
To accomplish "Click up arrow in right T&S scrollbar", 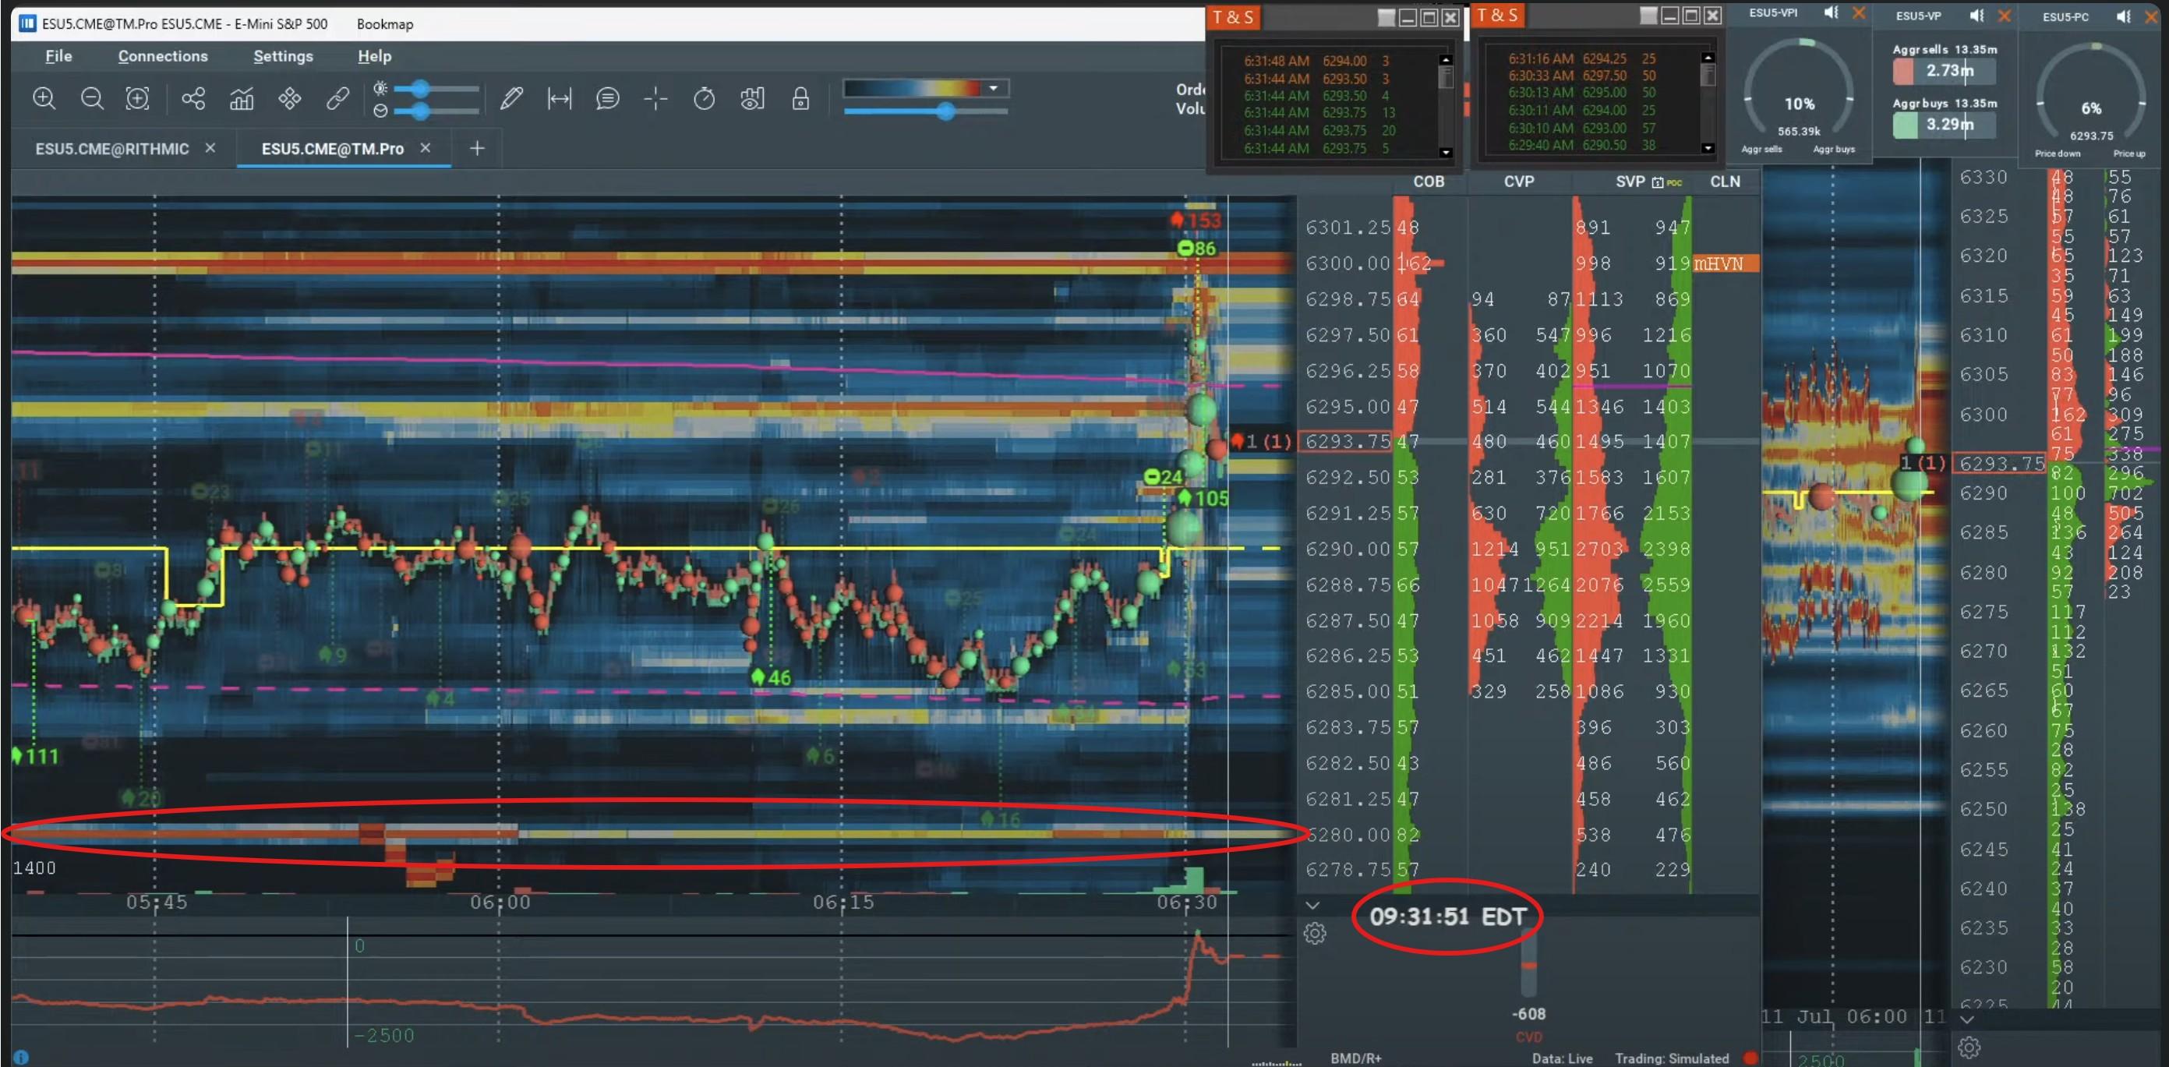I will 1707,57.
